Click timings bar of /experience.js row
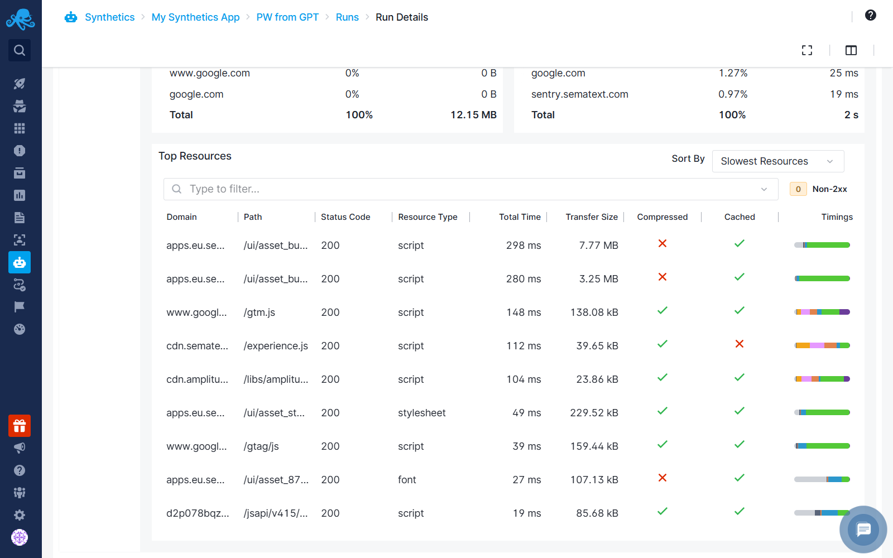 click(822, 345)
